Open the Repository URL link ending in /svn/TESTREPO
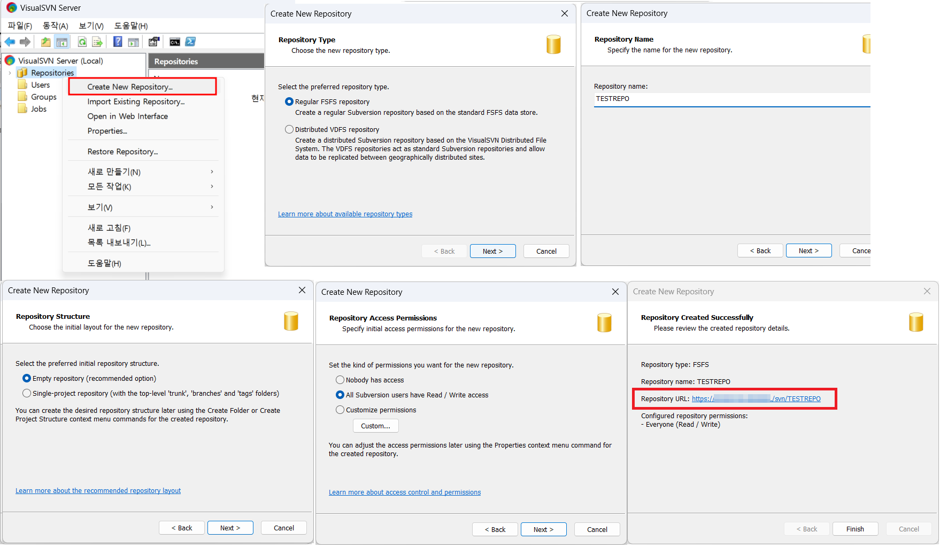The width and height of the screenshot is (940, 548). coord(756,399)
